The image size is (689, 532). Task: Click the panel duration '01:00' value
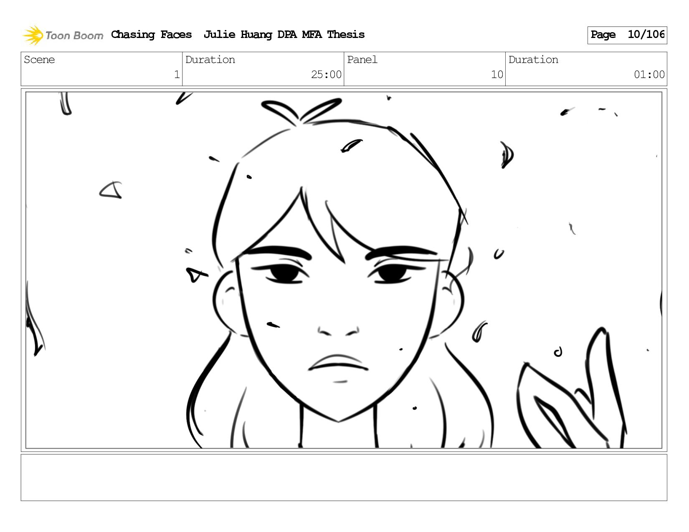649,75
